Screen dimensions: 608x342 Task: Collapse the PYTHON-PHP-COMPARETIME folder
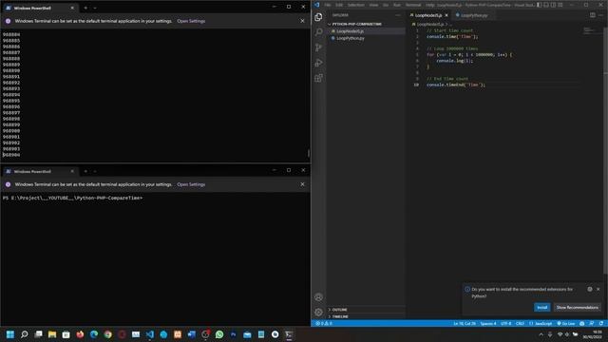click(x=366, y=24)
